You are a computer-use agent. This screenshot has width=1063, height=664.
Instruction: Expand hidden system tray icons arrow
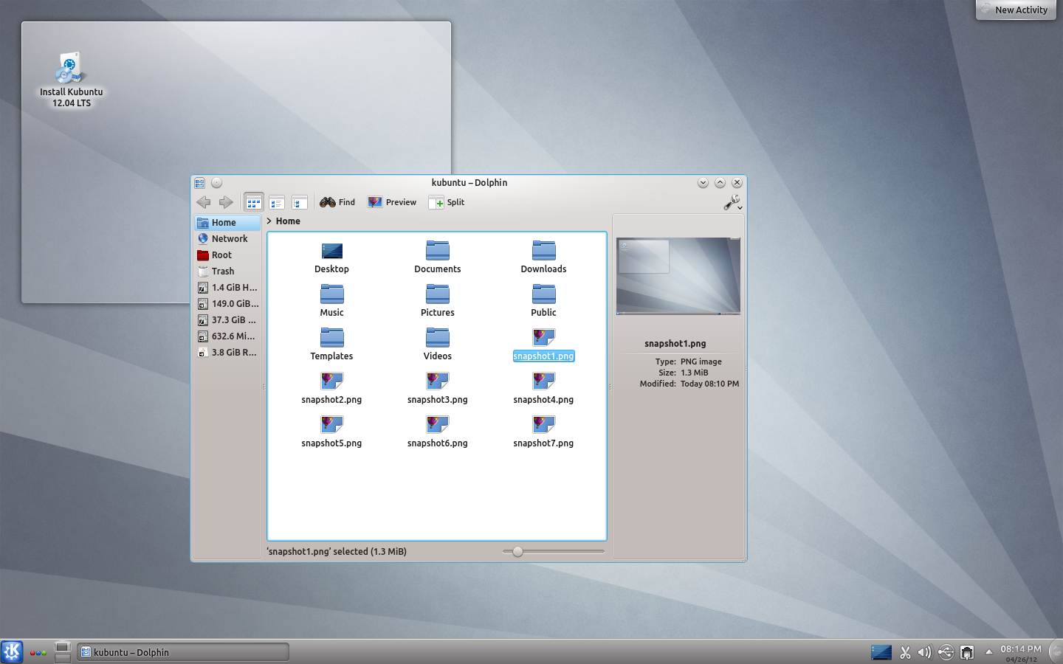click(988, 651)
